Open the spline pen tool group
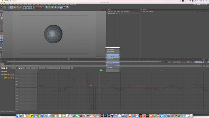Viewport: 209px width, 118px height. [x=50, y=7]
